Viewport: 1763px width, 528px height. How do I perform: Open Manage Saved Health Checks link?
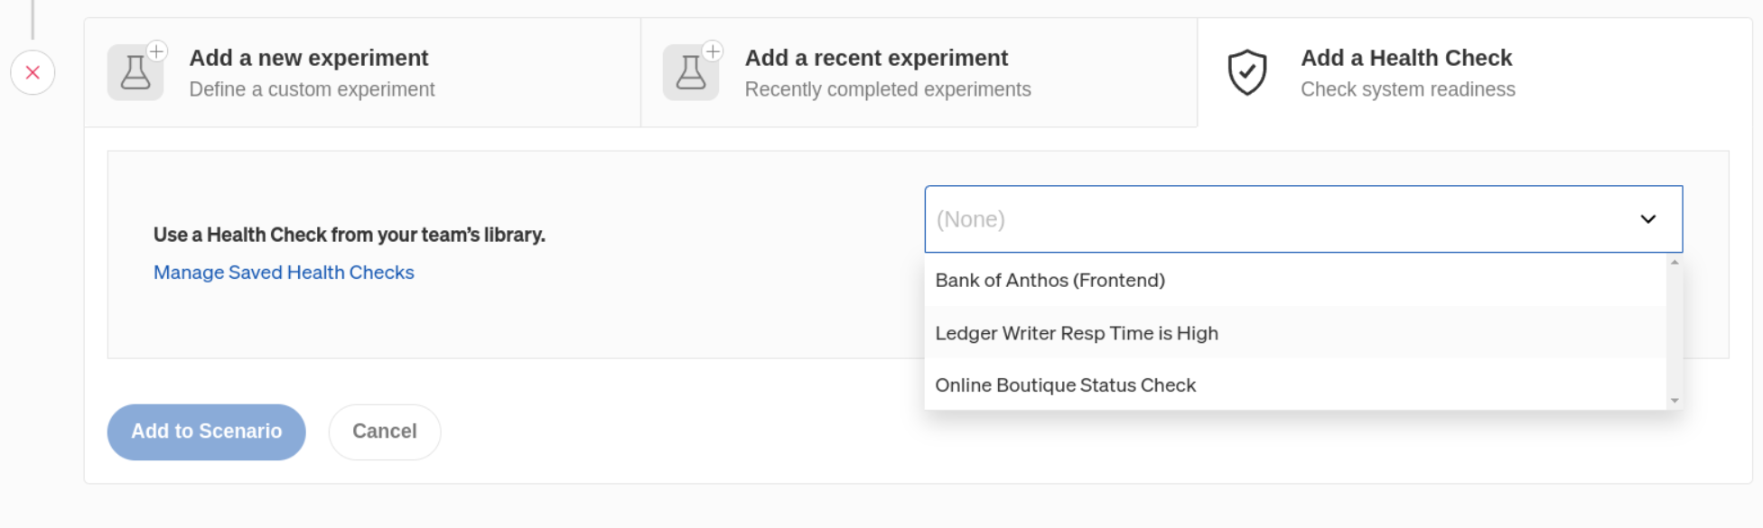tap(284, 273)
